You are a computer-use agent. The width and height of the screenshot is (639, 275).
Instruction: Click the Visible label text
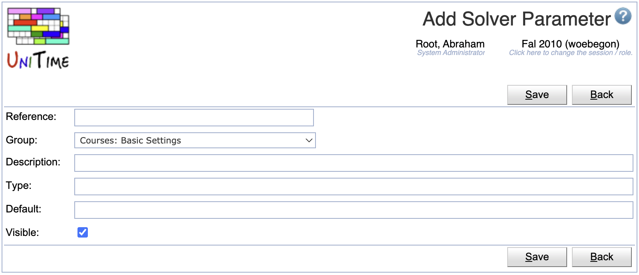coord(22,233)
